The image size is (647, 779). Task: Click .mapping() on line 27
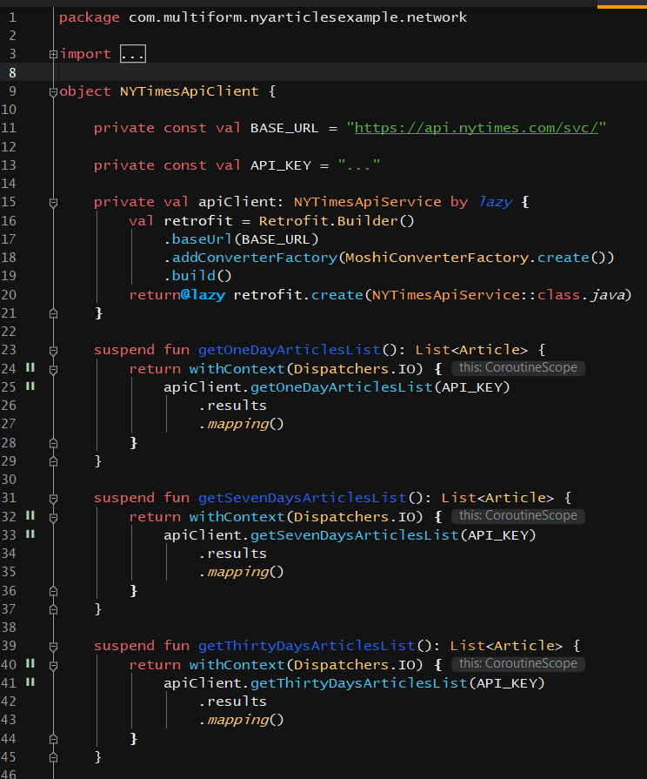tap(241, 424)
